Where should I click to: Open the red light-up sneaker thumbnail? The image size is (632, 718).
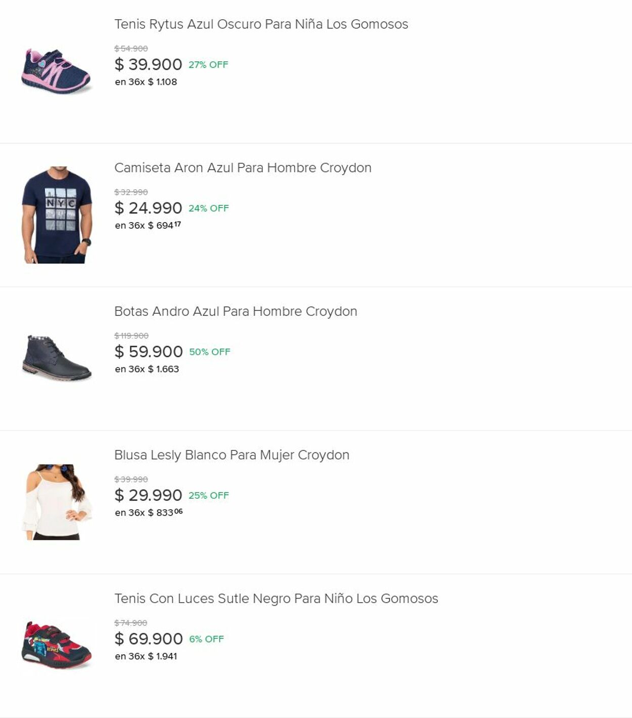57,645
